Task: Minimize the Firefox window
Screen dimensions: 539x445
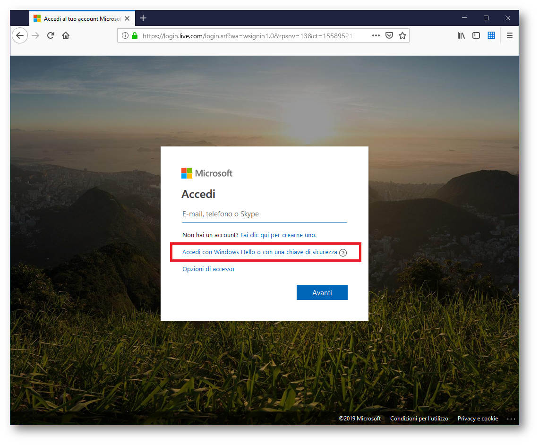Action: pos(464,18)
